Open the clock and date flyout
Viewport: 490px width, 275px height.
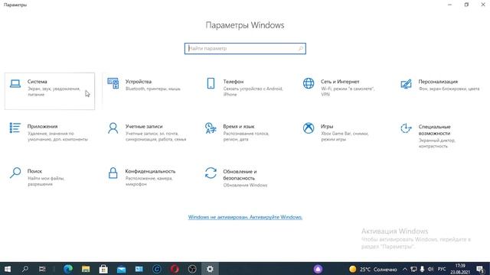coord(460,269)
